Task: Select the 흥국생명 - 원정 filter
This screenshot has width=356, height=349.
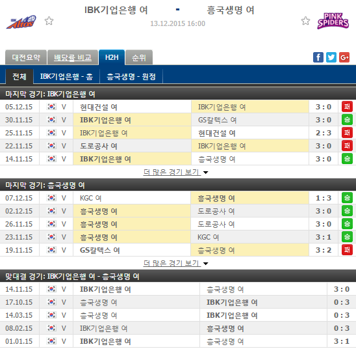Action: click(131, 76)
